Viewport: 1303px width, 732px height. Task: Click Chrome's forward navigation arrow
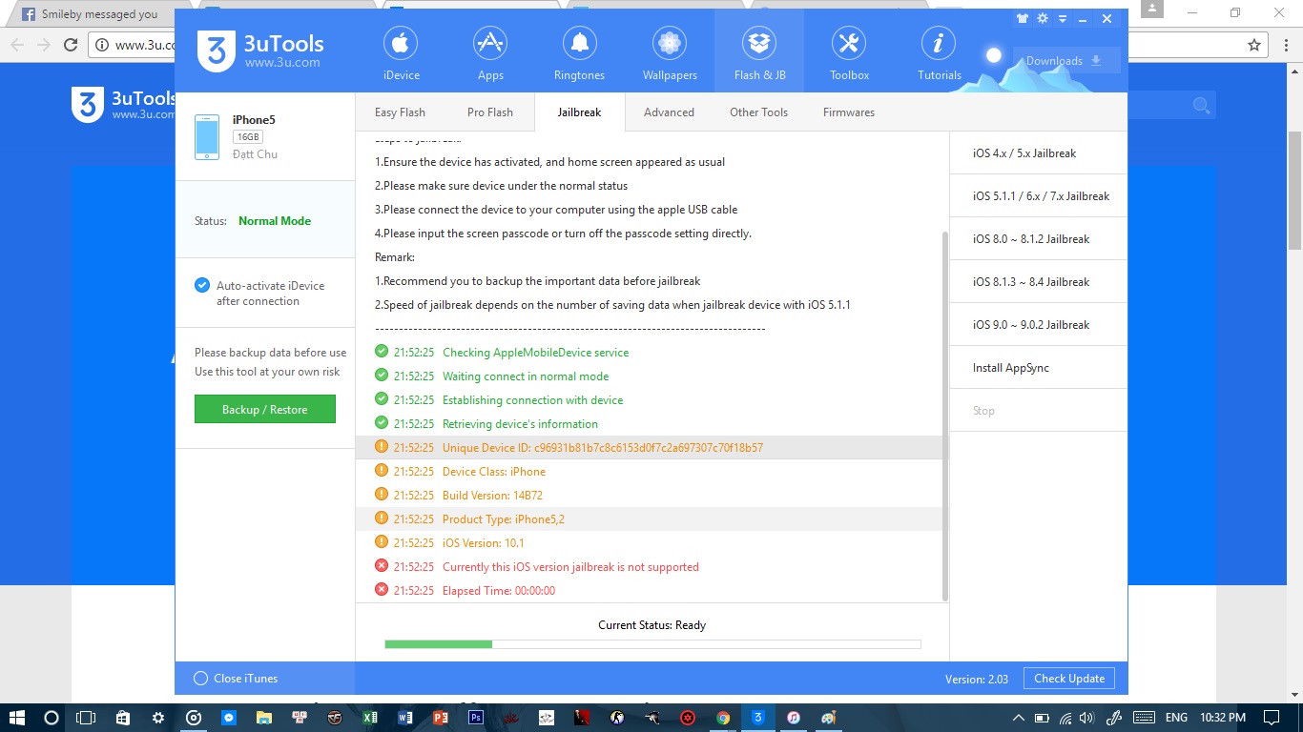click(x=44, y=45)
